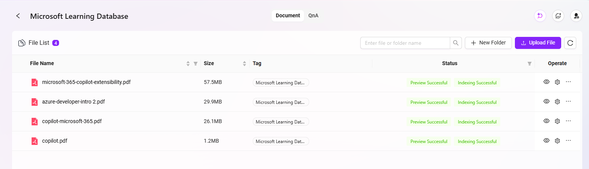This screenshot has width=589, height=169.
Task: Open settings gear for microsoft-365-copilot-extensibility.pdf
Action: click(557, 82)
